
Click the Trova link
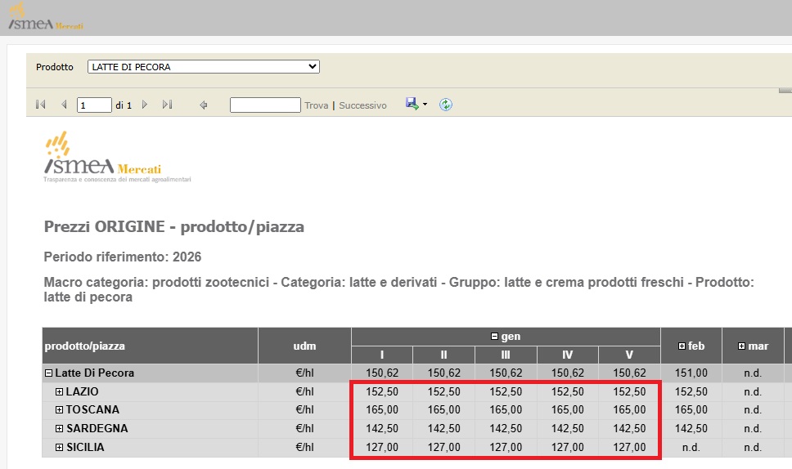point(316,105)
